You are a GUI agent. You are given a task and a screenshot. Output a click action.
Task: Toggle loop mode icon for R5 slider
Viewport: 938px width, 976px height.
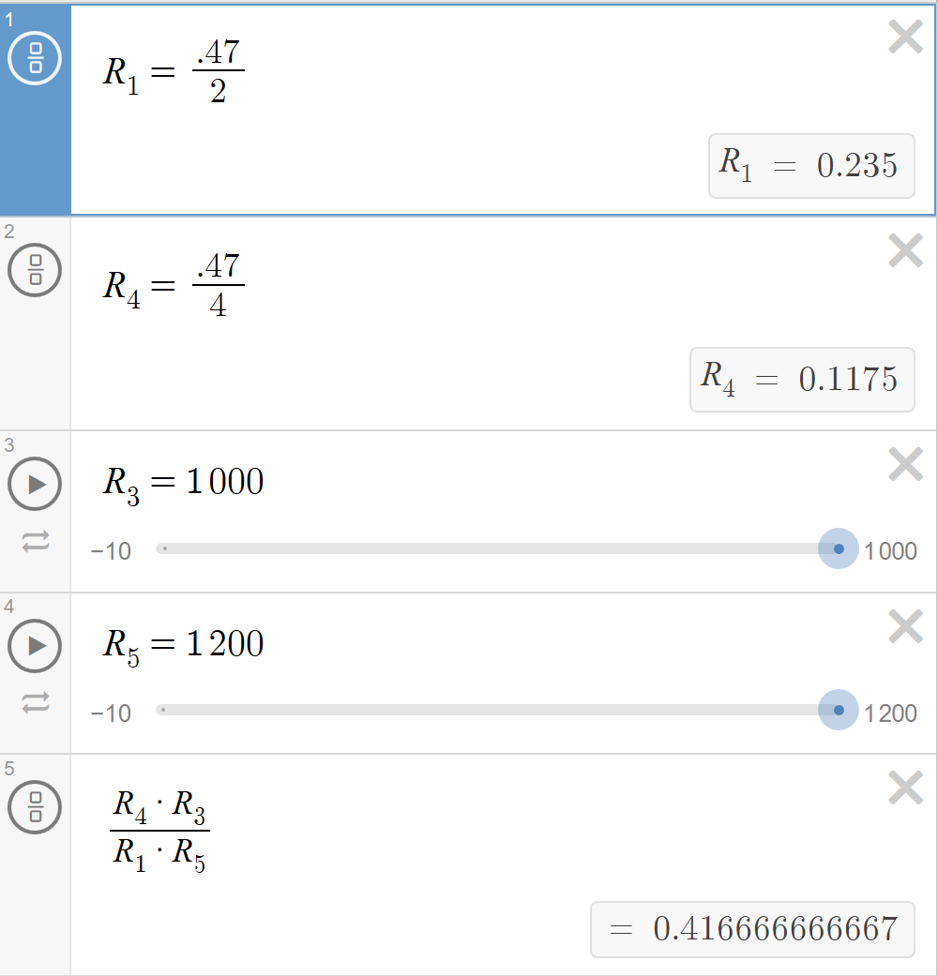(36, 703)
